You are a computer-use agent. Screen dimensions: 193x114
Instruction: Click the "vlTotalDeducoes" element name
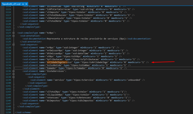pyautogui.click(x=57, y=15)
